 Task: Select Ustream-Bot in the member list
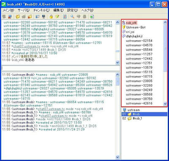pyautogui.click(x=136, y=27)
